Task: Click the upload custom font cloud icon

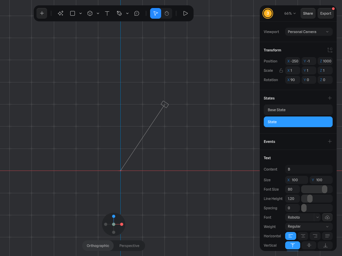Action: [x=327, y=218]
